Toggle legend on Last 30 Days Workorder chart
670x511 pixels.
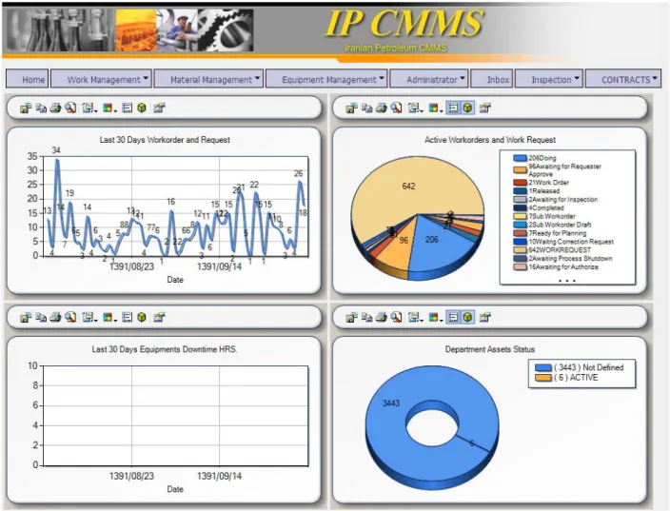pyautogui.click(x=127, y=108)
